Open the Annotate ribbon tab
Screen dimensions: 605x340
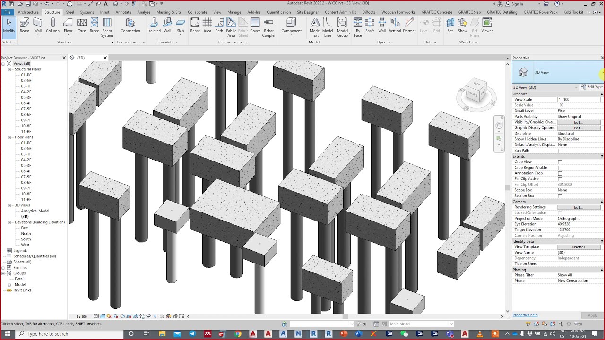pyautogui.click(x=123, y=12)
